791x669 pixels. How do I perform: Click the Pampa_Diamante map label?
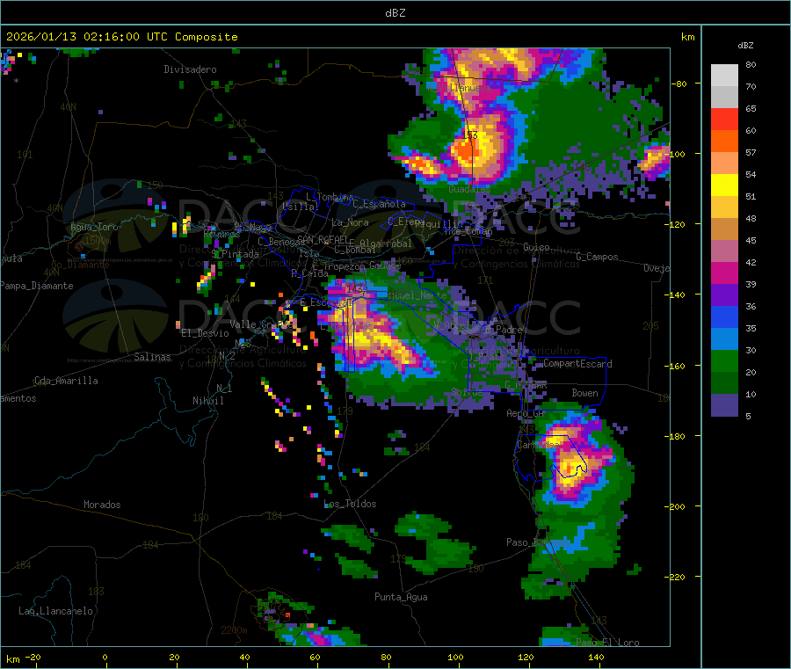click(36, 286)
